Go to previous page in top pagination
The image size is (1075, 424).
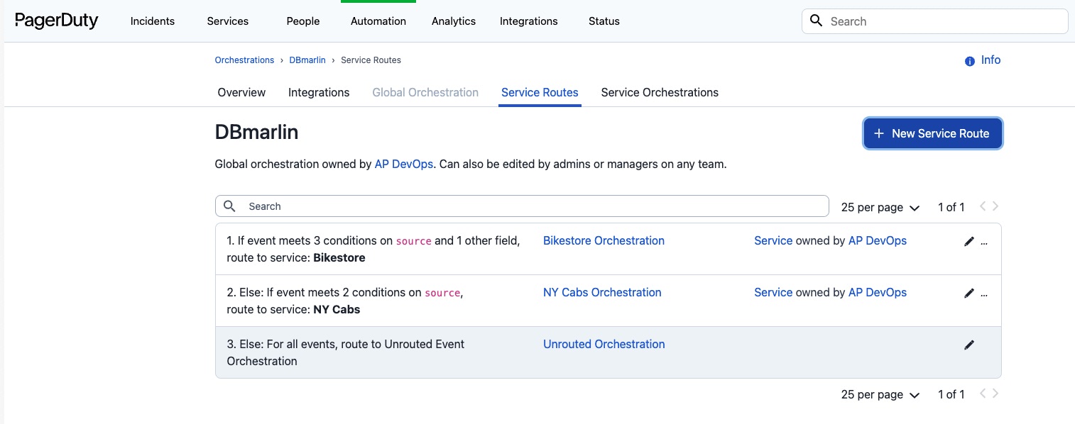coord(983,206)
